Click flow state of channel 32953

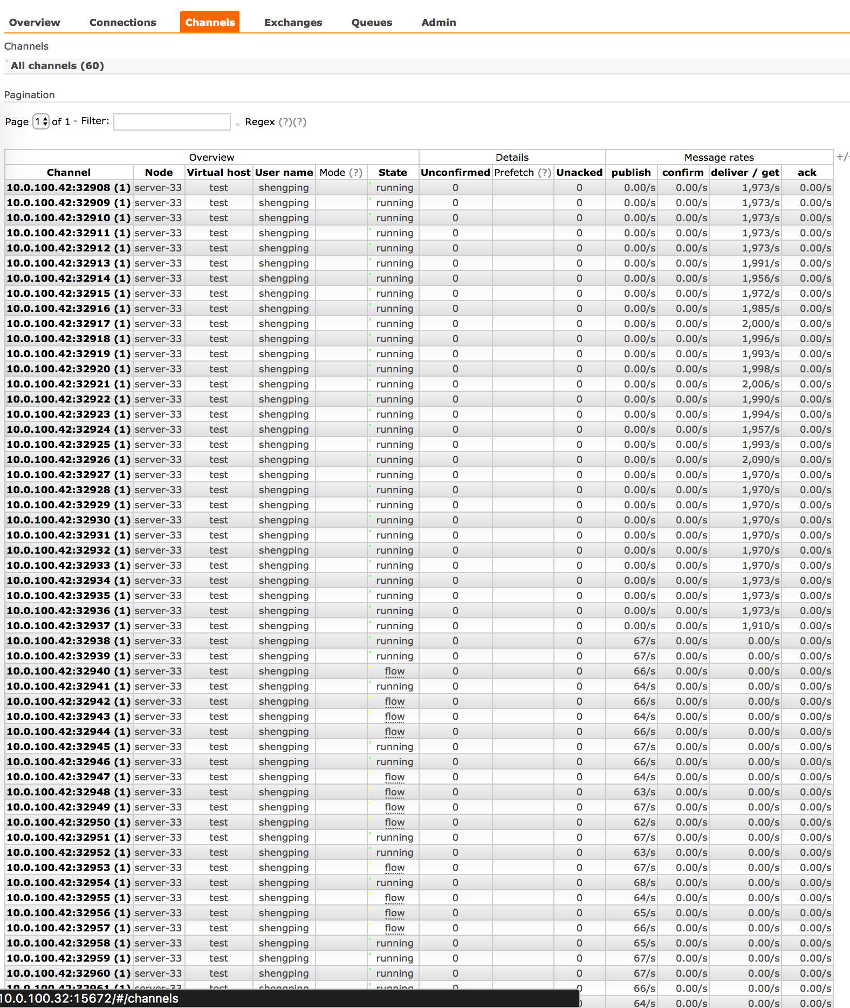coord(395,868)
